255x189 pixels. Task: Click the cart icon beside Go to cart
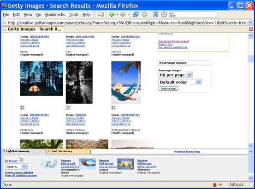pyautogui.click(x=21, y=160)
